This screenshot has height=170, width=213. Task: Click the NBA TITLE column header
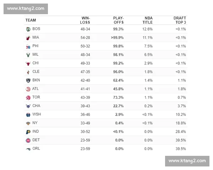point(148,20)
